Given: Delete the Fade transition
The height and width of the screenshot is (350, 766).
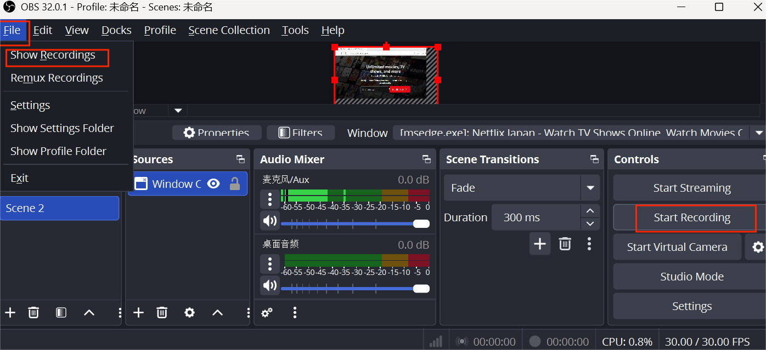Looking at the screenshot, I should pyautogui.click(x=565, y=244).
